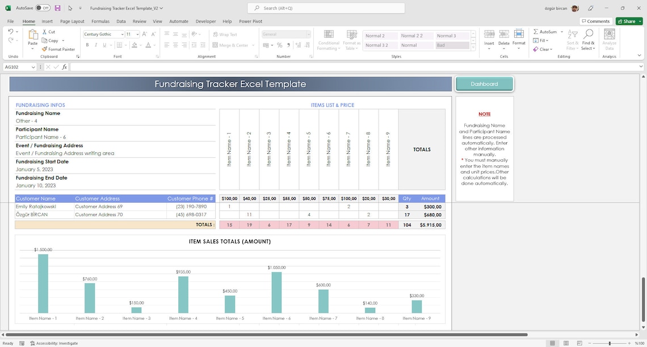The height and width of the screenshot is (347, 647).
Task: Apply the Normal 3 cell style
Action: 452,36
